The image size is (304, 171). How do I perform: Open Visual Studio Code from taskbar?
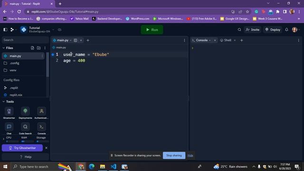[114, 167]
